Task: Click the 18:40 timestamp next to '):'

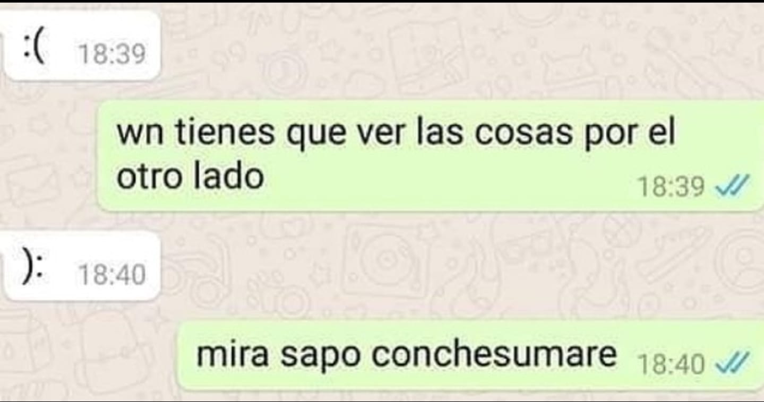Action: click(111, 275)
